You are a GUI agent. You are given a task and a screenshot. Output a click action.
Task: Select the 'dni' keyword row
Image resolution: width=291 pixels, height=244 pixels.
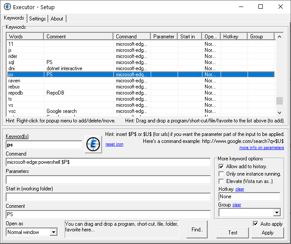[141, 68]
